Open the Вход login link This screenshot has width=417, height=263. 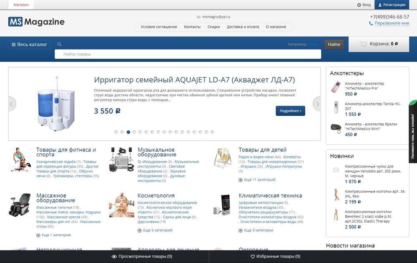[x=364, y=5]
